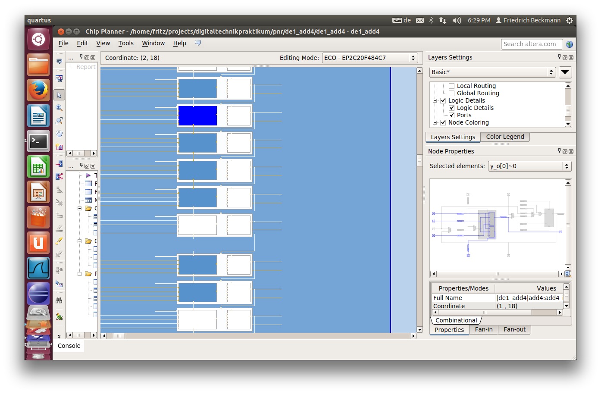
Task: Collapse the Node Coloring tree node
Action: (435, 123)
